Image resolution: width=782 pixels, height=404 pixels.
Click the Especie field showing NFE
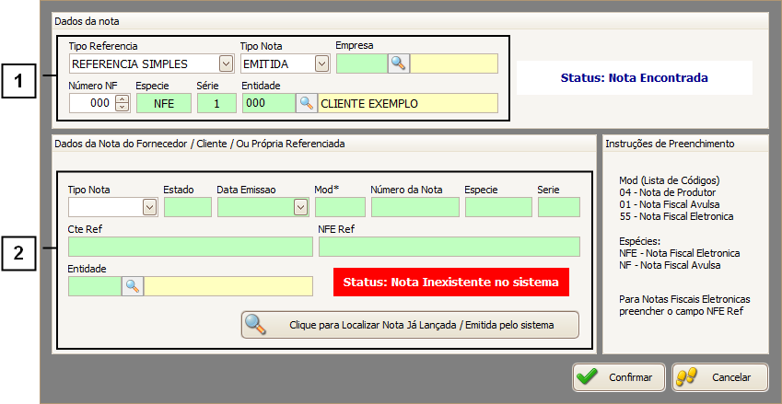(163, 103)
